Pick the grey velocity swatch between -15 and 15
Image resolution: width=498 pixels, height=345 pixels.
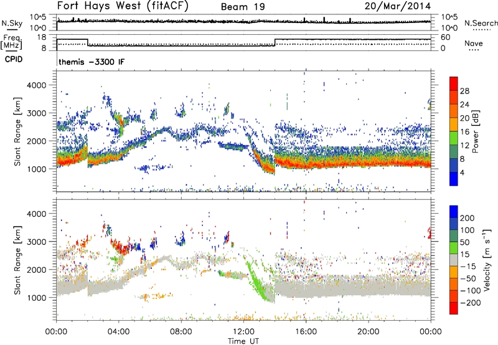454,260
